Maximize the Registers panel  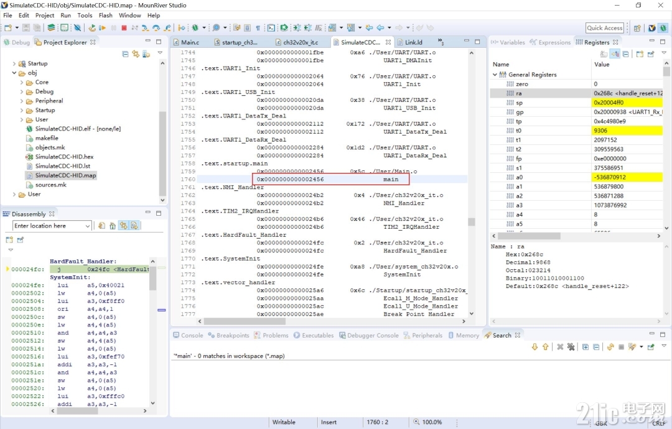click(x=663, y=40)
